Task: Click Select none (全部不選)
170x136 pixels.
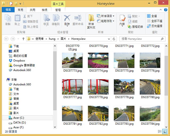Action: click(155, 21)
